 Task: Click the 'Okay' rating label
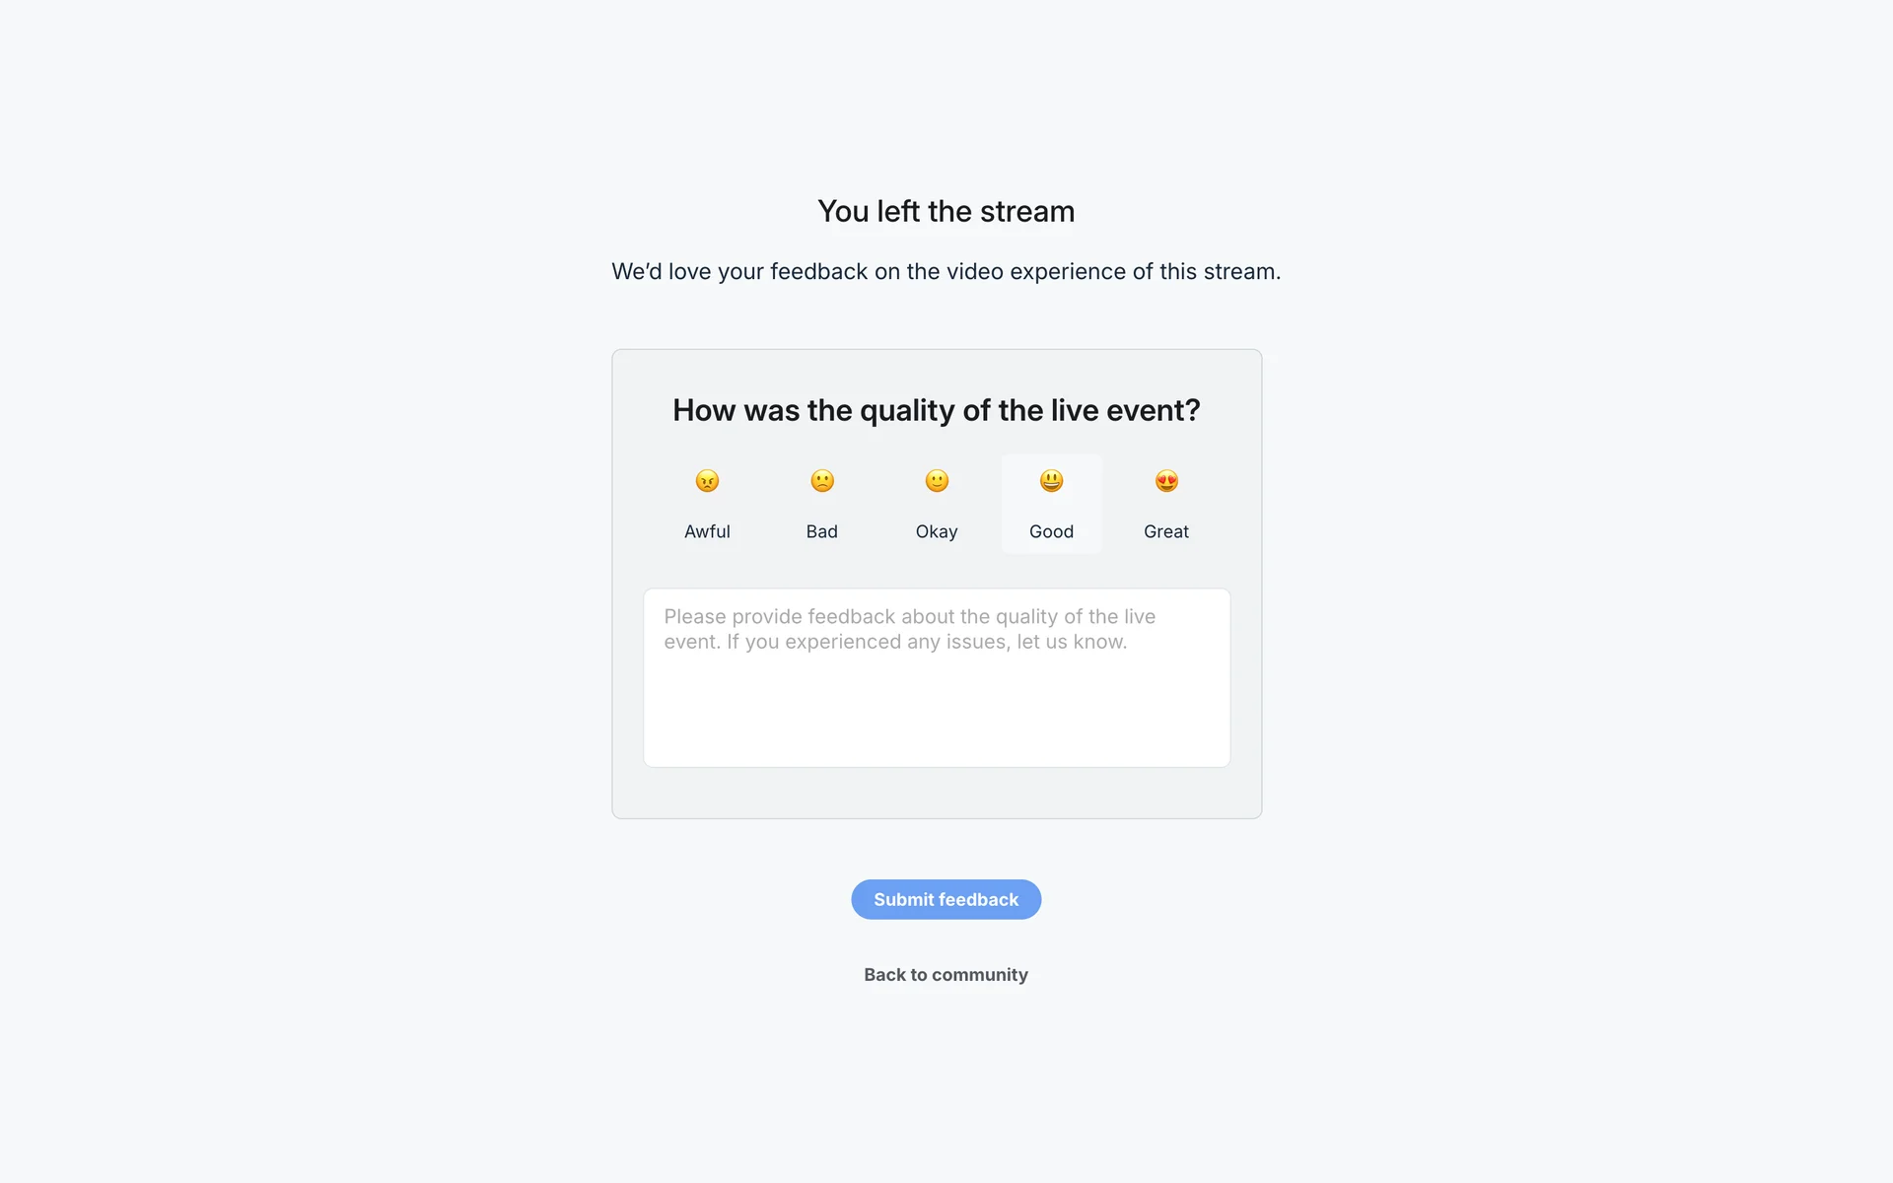(937, 531)
